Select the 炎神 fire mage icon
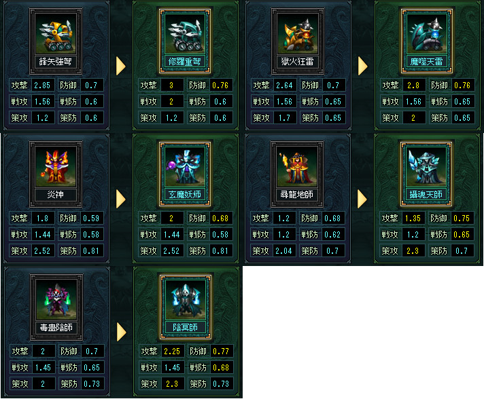Screen dimensions: 484x399 56,166
